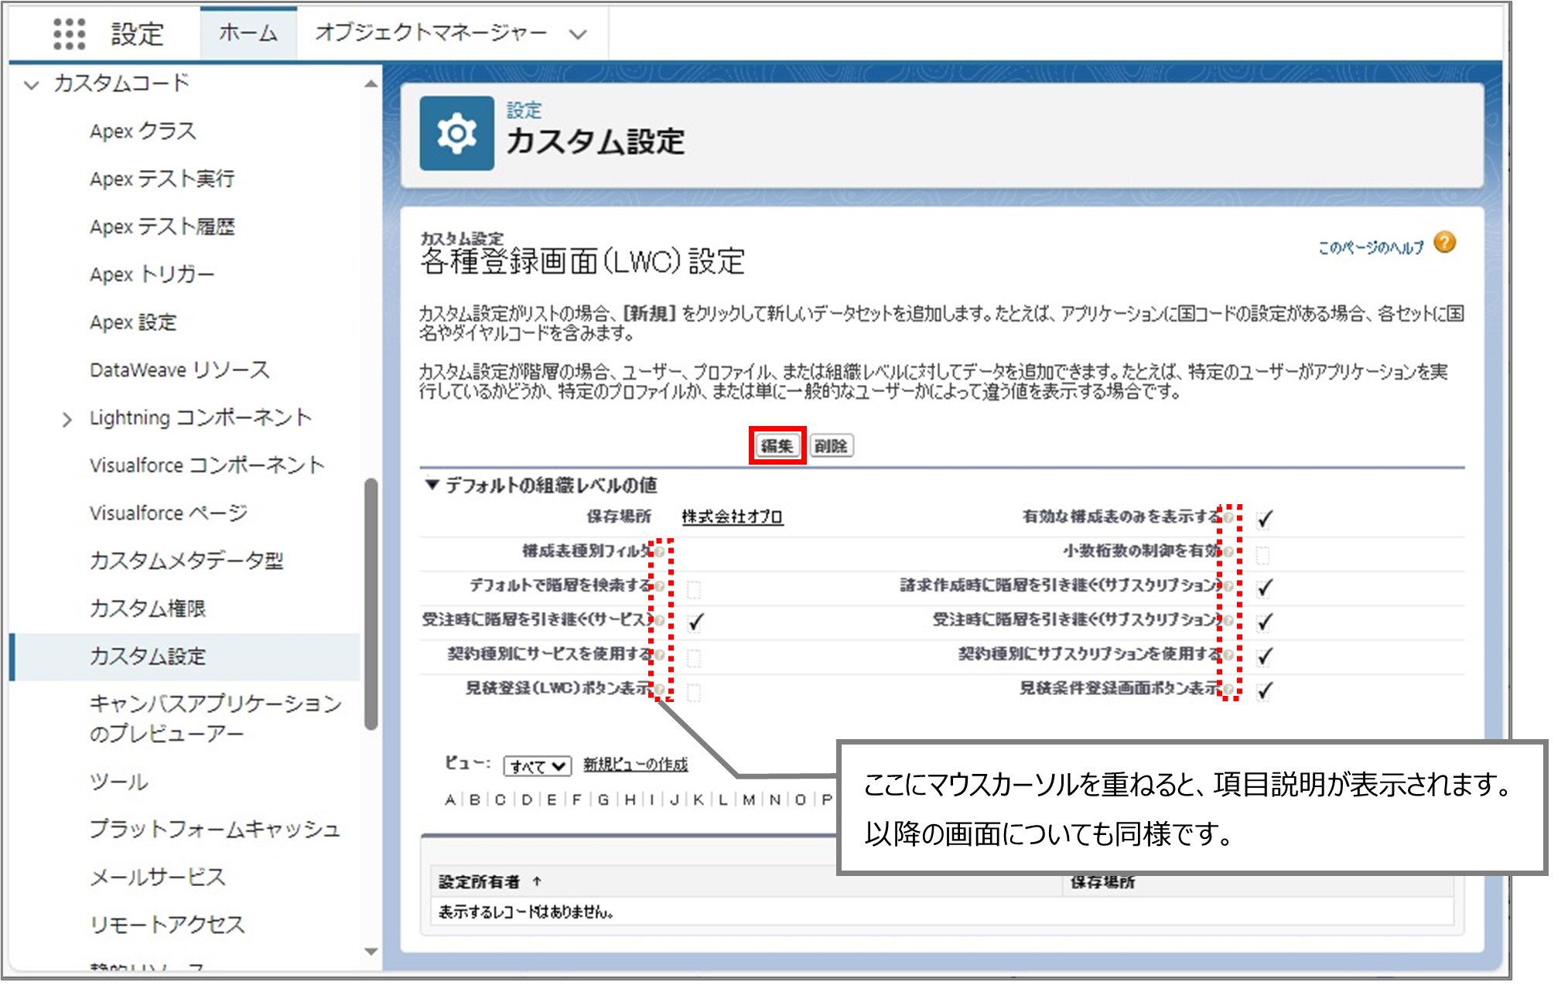Image resolution: width=1568 pixels, height=985 pixels.
Task: Click the 新規ビューの作成 link
Action: (x=635, y=765)
